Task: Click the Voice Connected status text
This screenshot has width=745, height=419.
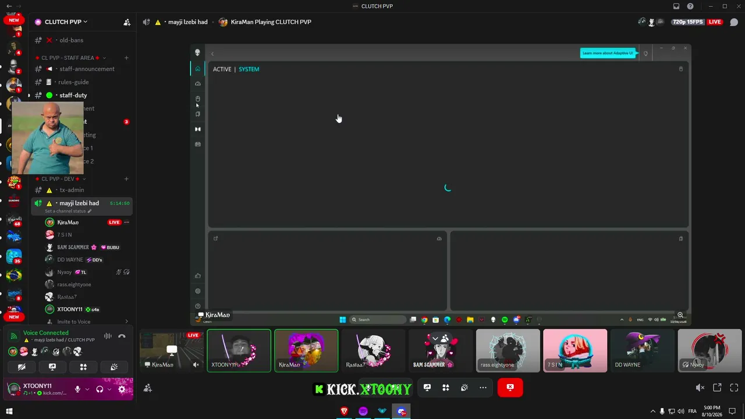Action: click(x=46, y=333)
